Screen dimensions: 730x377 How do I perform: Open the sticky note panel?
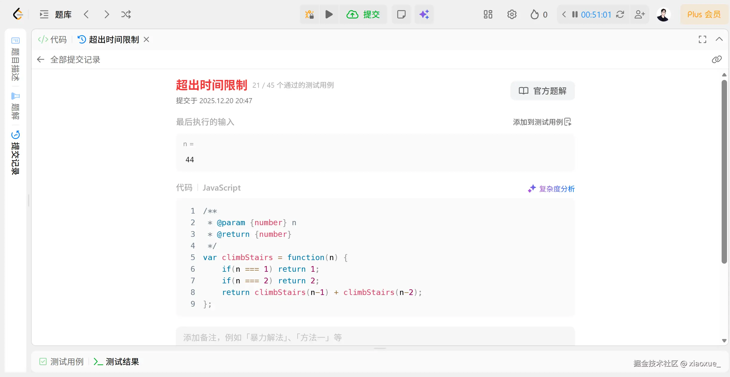[401, 14]
